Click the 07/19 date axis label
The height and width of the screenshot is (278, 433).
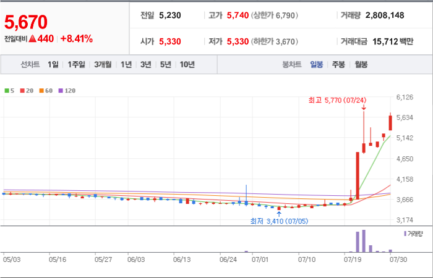tap(352, 260)
